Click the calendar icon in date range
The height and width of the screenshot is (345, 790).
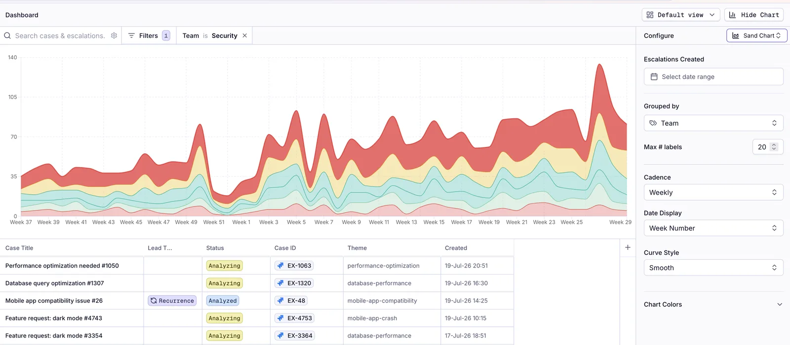(x=654, y=76)
